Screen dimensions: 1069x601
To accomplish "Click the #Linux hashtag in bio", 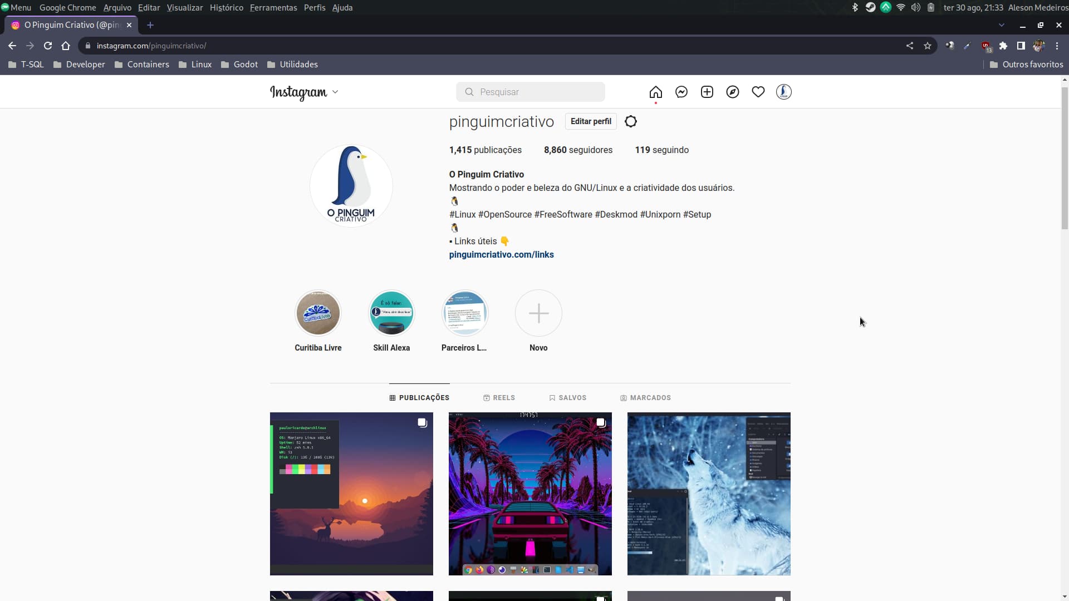I will [463, 214].
